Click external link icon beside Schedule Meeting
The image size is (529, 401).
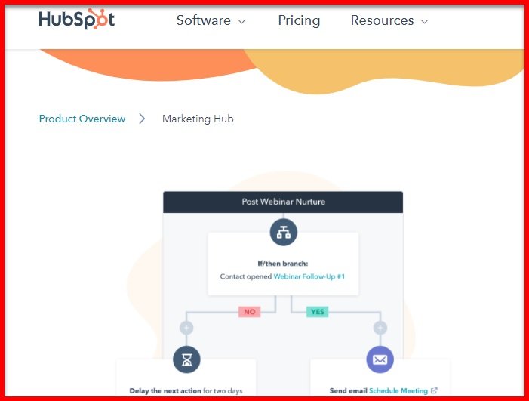434,390
